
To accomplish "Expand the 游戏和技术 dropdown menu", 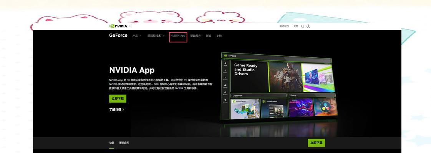I will 156,36.
